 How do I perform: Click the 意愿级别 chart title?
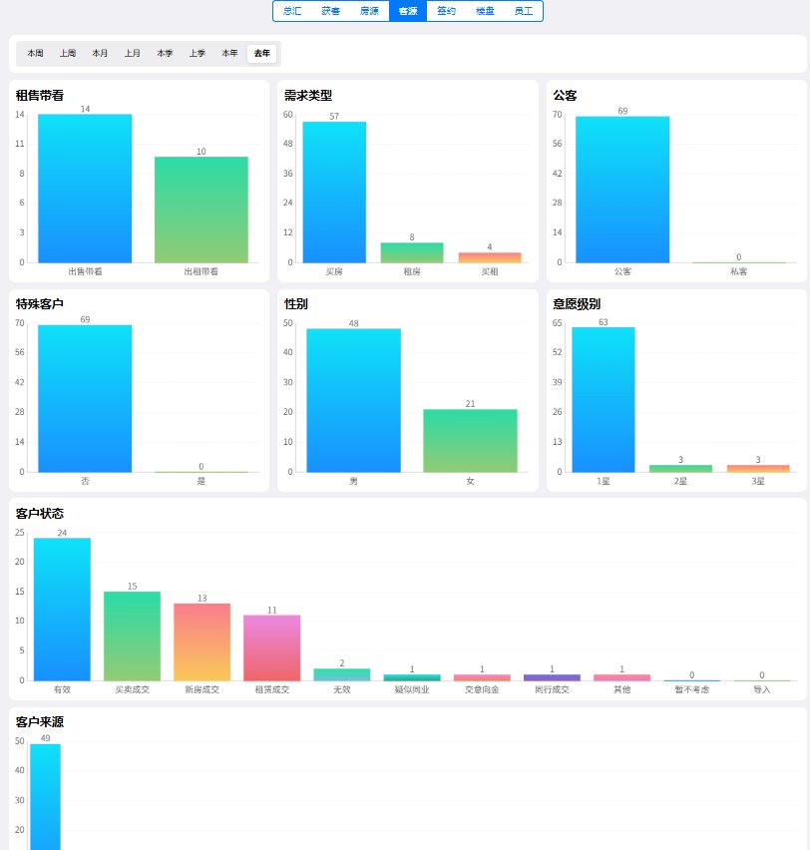click(577, 304)
